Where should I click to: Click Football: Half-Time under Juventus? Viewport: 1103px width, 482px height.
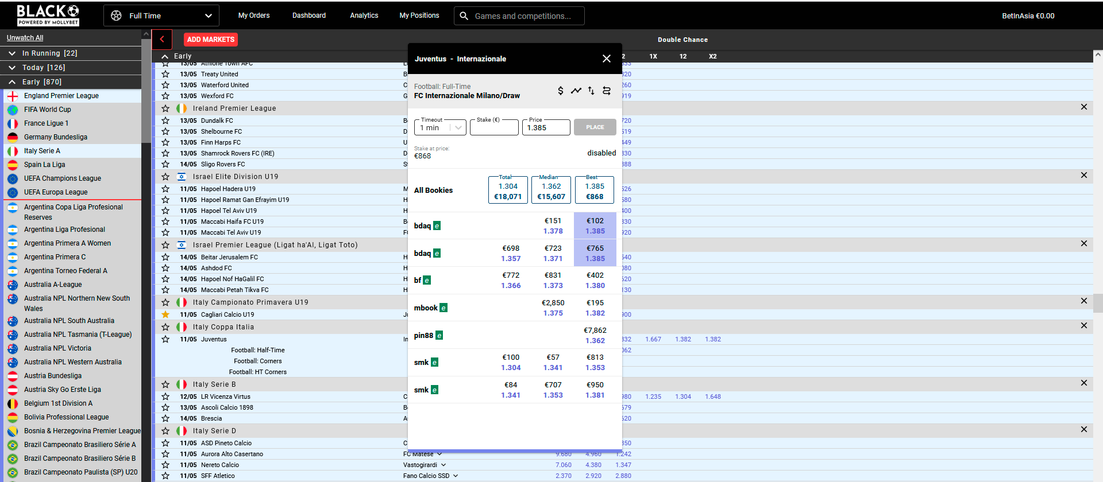pos(258,350)
